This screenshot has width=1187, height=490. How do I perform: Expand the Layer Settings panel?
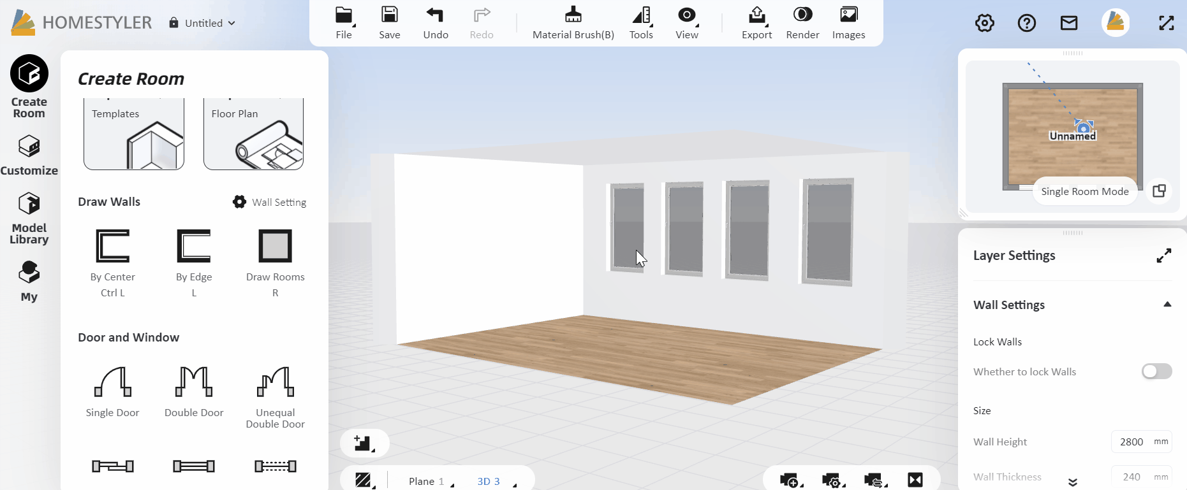click(x=1164, y=256)
